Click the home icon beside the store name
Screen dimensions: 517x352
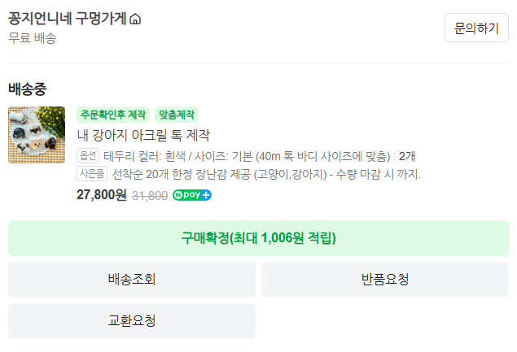tap(135, 19)
